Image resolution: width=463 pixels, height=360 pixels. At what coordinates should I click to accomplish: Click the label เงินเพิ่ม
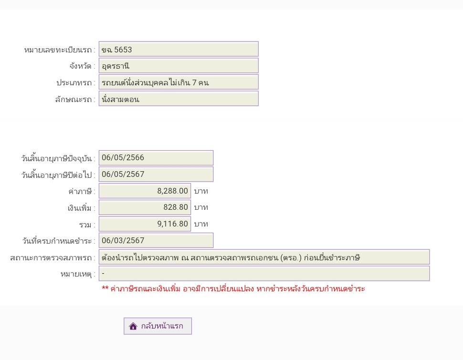(x=82, y=208)
